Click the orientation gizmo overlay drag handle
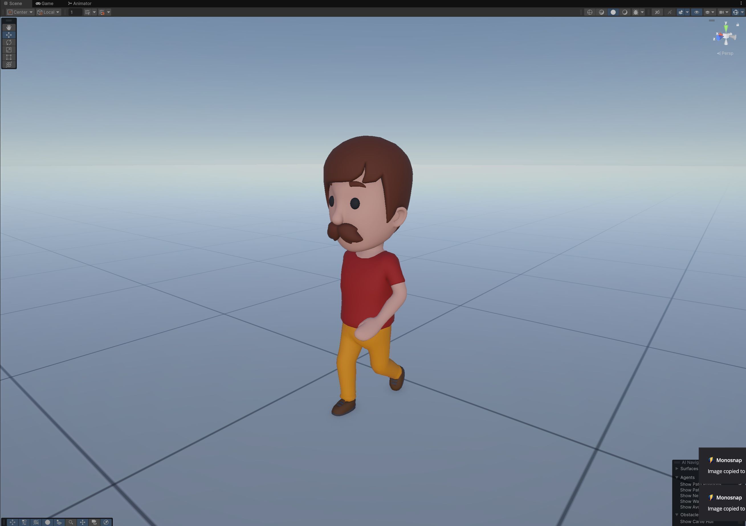The image size is (746, 526). [712, 20]
